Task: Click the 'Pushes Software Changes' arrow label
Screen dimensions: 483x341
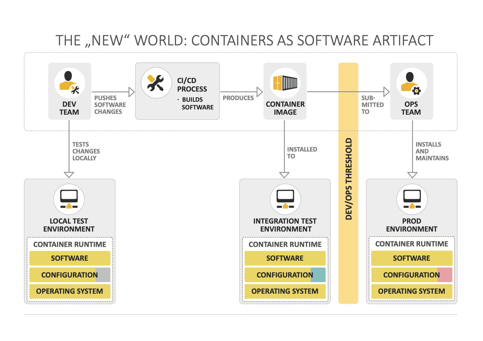Action: (110, 105)
